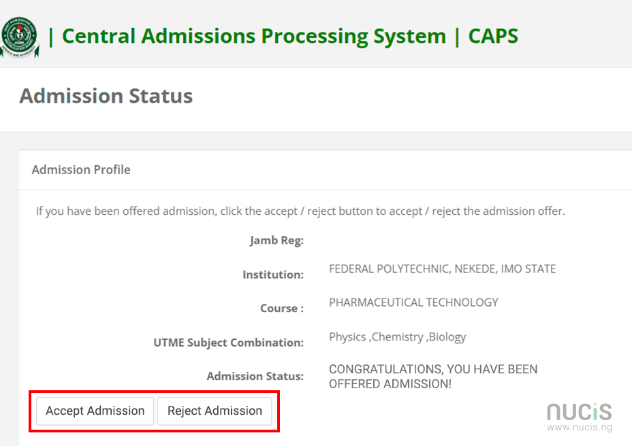
Task: Click the Reject Admission button
Action: click(215, 411)
